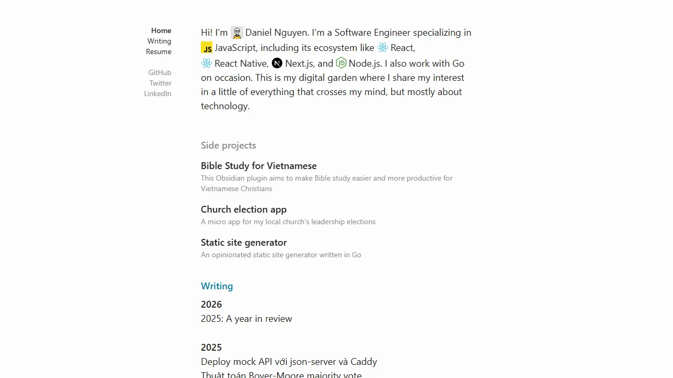Viewport: 673px width, 378px height.
Task: Switch to the Writing section in sidebar
Action: click(x=159, y=41)
